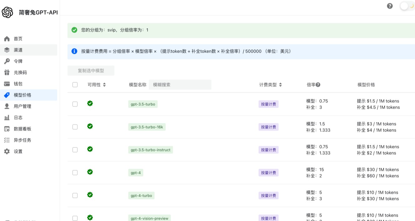Check the gpt-4-turbo row checkbox
Screen dimensions: 415x221
[75, 195]
